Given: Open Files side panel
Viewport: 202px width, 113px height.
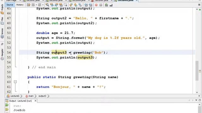Looking at the screenshot, I should tap(2, 21).
